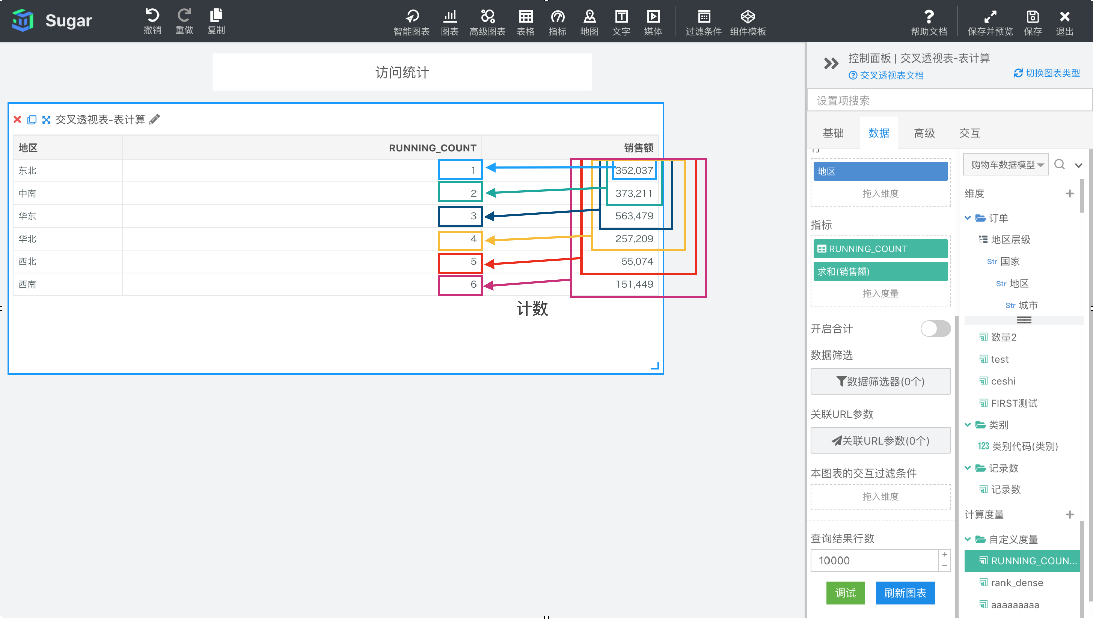Open the Media (媒体) component menu
Image resolution: width=1093 pixels, height=619 pixels.
point(653,22)
